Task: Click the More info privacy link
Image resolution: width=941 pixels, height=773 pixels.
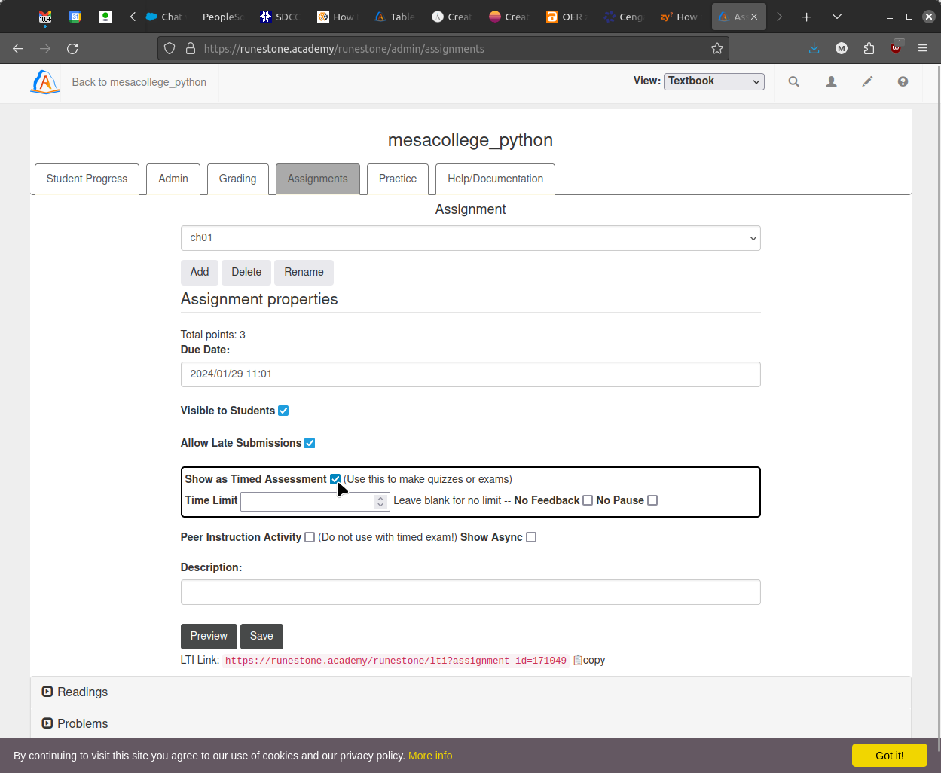Action: point(430,756)
